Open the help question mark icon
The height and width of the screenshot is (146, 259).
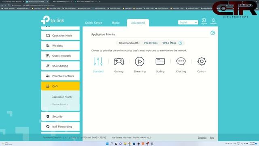pyautogui.click(x=212, y=33)
